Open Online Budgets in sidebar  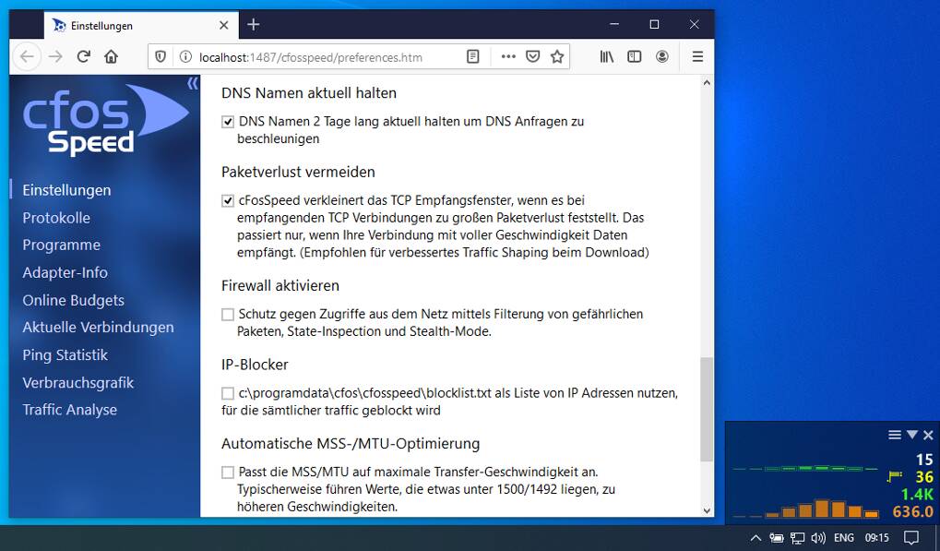73,300
